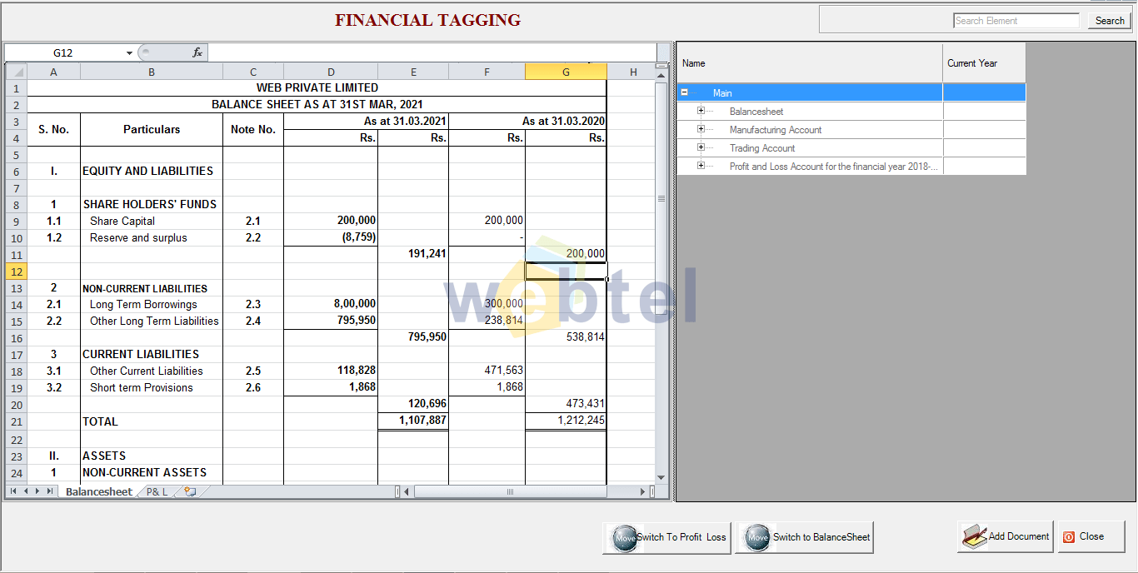Select the Trading Account tree item
The width and height of the screenshot is (1138, 573).
coord(762,148)
